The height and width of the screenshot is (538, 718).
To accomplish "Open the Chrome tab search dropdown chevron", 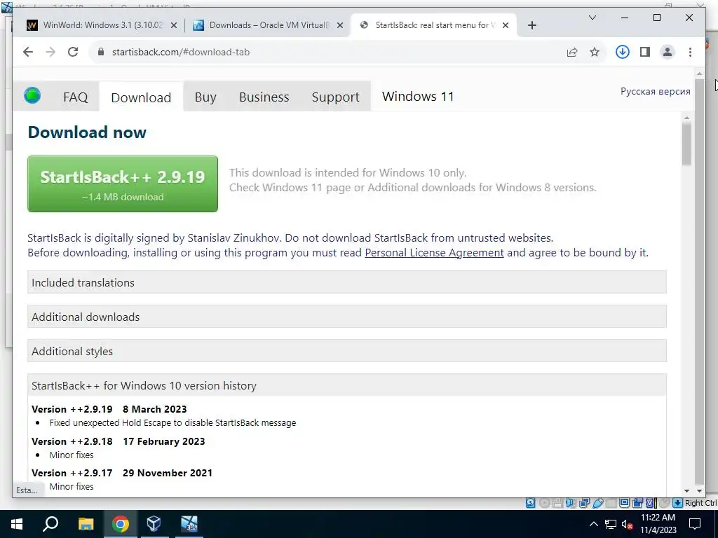I will 592,18.
